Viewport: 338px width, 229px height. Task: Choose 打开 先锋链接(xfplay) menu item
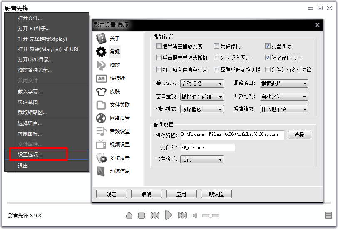[x=47, y=39]
